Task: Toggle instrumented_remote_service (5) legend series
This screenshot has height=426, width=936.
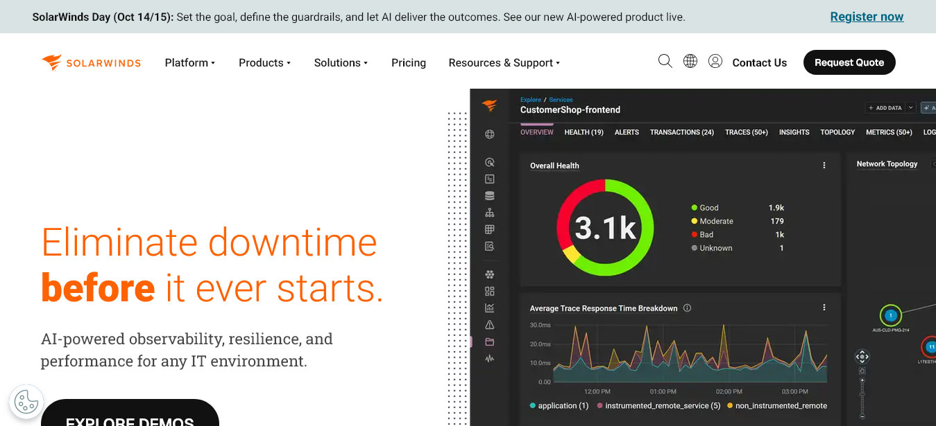Action: click(659, 406)
